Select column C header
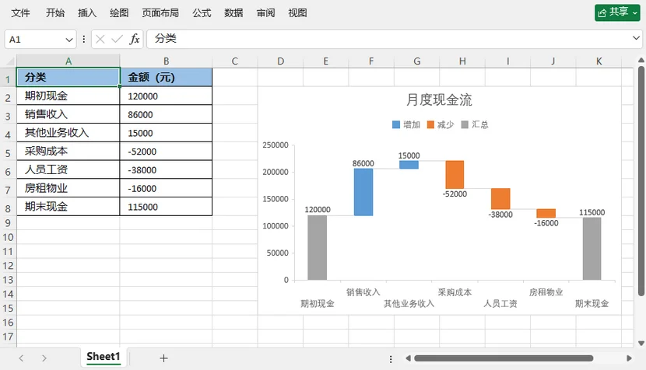The width and height of the screenshot is (646, 370). (x=235, y=61)
